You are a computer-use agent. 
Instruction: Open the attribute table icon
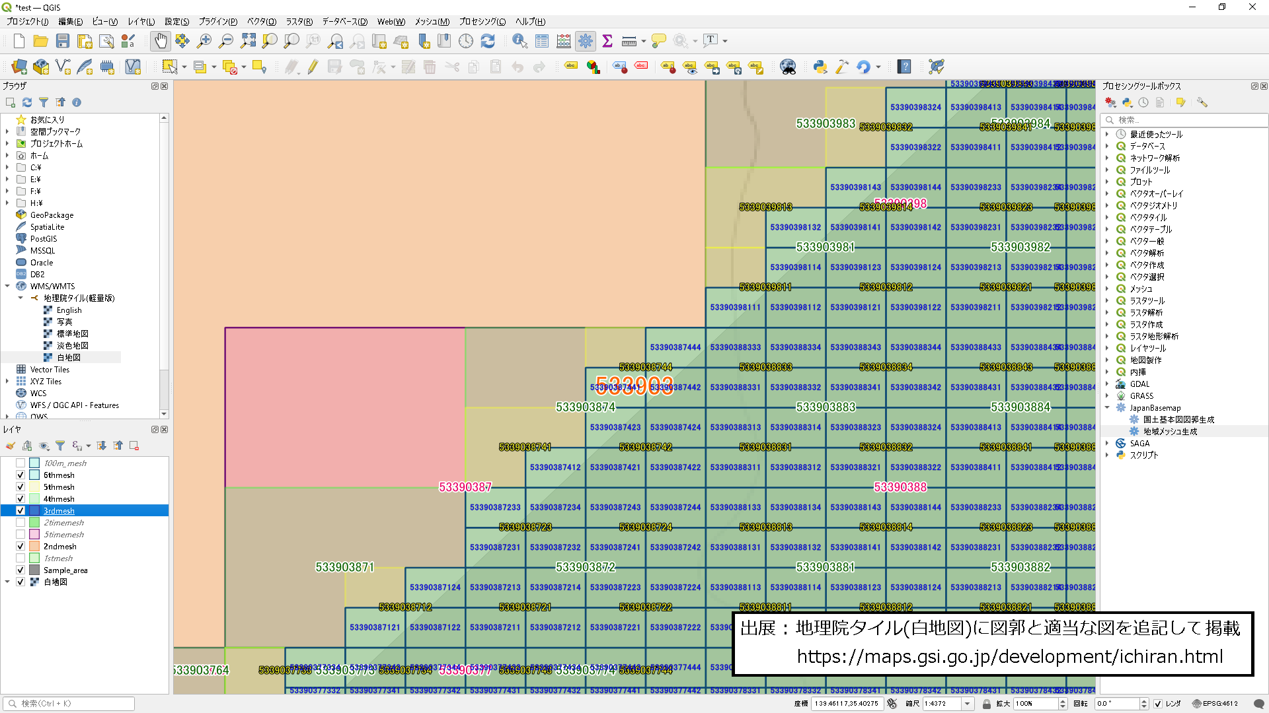click(x=542, y=41)
